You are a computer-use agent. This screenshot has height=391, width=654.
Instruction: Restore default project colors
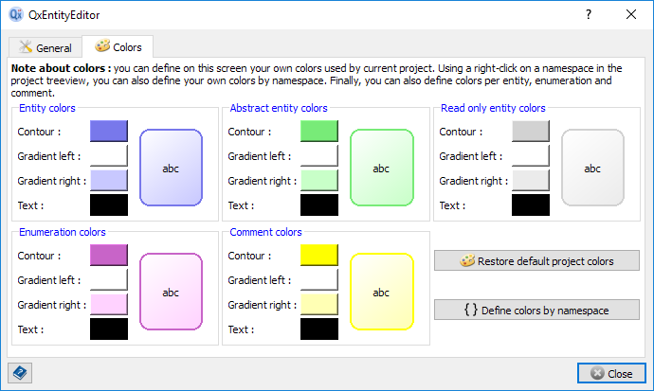click(x=536, y=261)
